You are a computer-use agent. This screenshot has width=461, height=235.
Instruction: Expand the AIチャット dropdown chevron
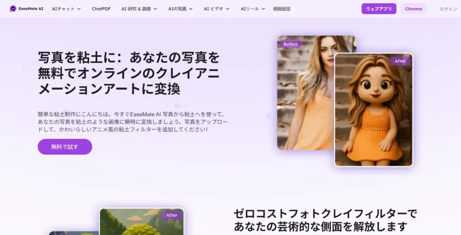click(x=79, y=9)
